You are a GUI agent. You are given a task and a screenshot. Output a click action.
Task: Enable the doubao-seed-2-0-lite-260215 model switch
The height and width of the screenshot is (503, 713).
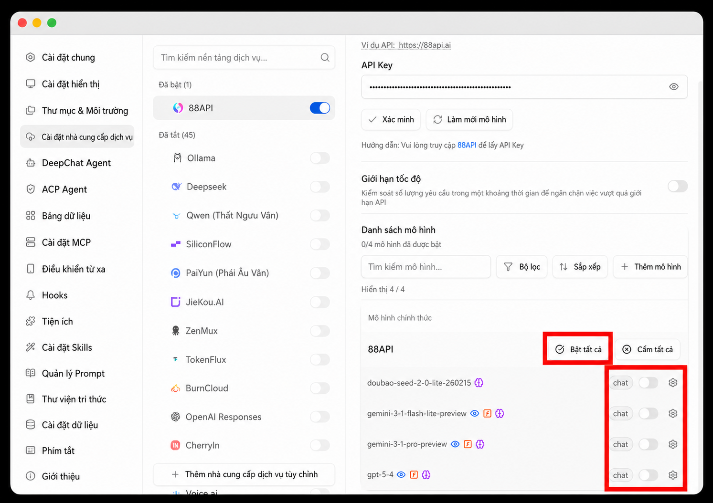click(649, 383)
